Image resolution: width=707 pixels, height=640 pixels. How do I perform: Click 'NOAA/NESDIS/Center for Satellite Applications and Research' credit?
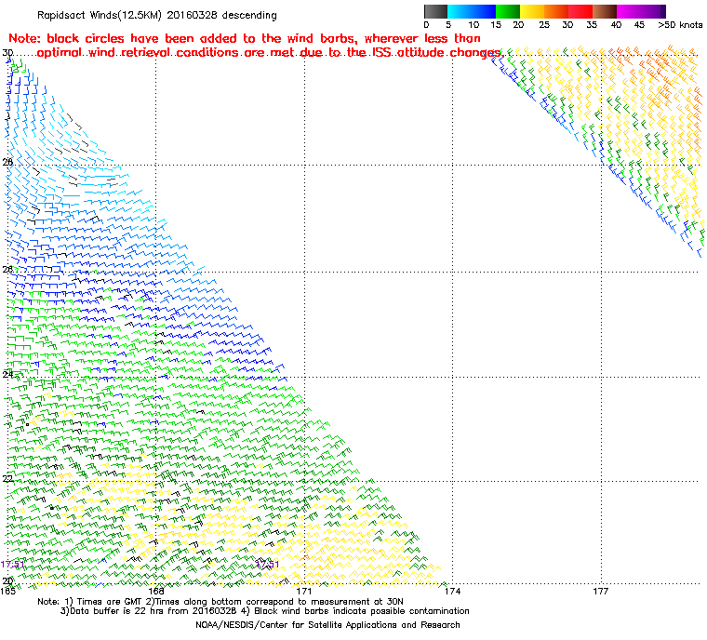coord(327,625)
